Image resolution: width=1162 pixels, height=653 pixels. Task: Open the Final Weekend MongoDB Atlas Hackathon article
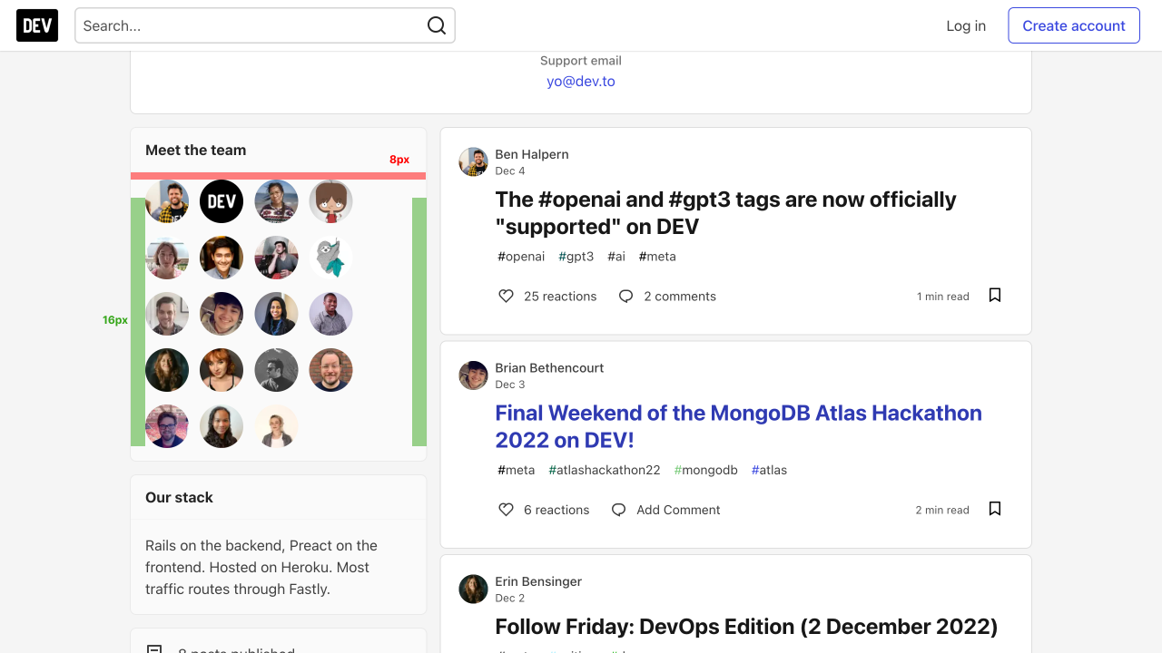tap(738, 426)
